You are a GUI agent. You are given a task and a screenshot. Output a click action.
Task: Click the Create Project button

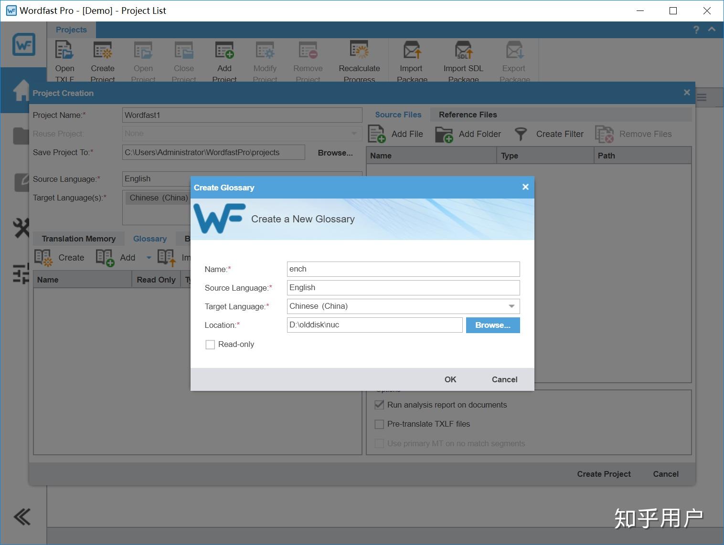[604, 474]
